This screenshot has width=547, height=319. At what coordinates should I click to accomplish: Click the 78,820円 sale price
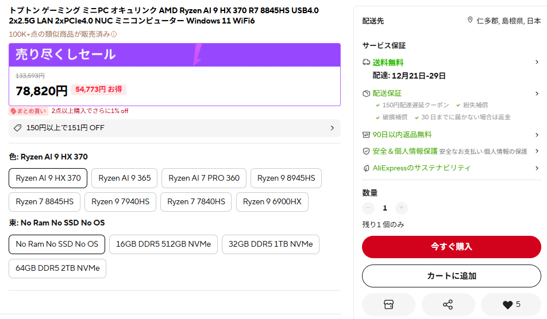click(x=41, y=91)
